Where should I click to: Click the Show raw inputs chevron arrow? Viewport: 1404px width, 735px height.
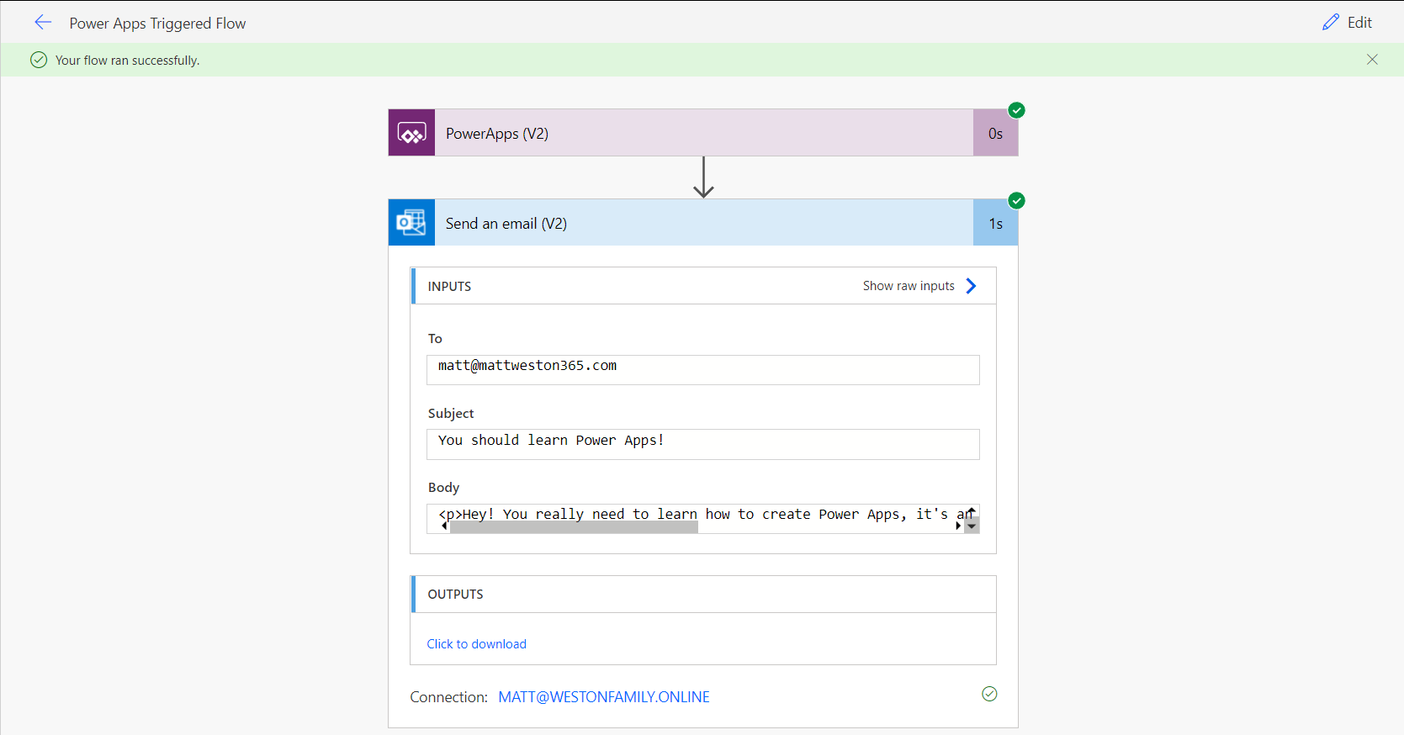point(971,286)
